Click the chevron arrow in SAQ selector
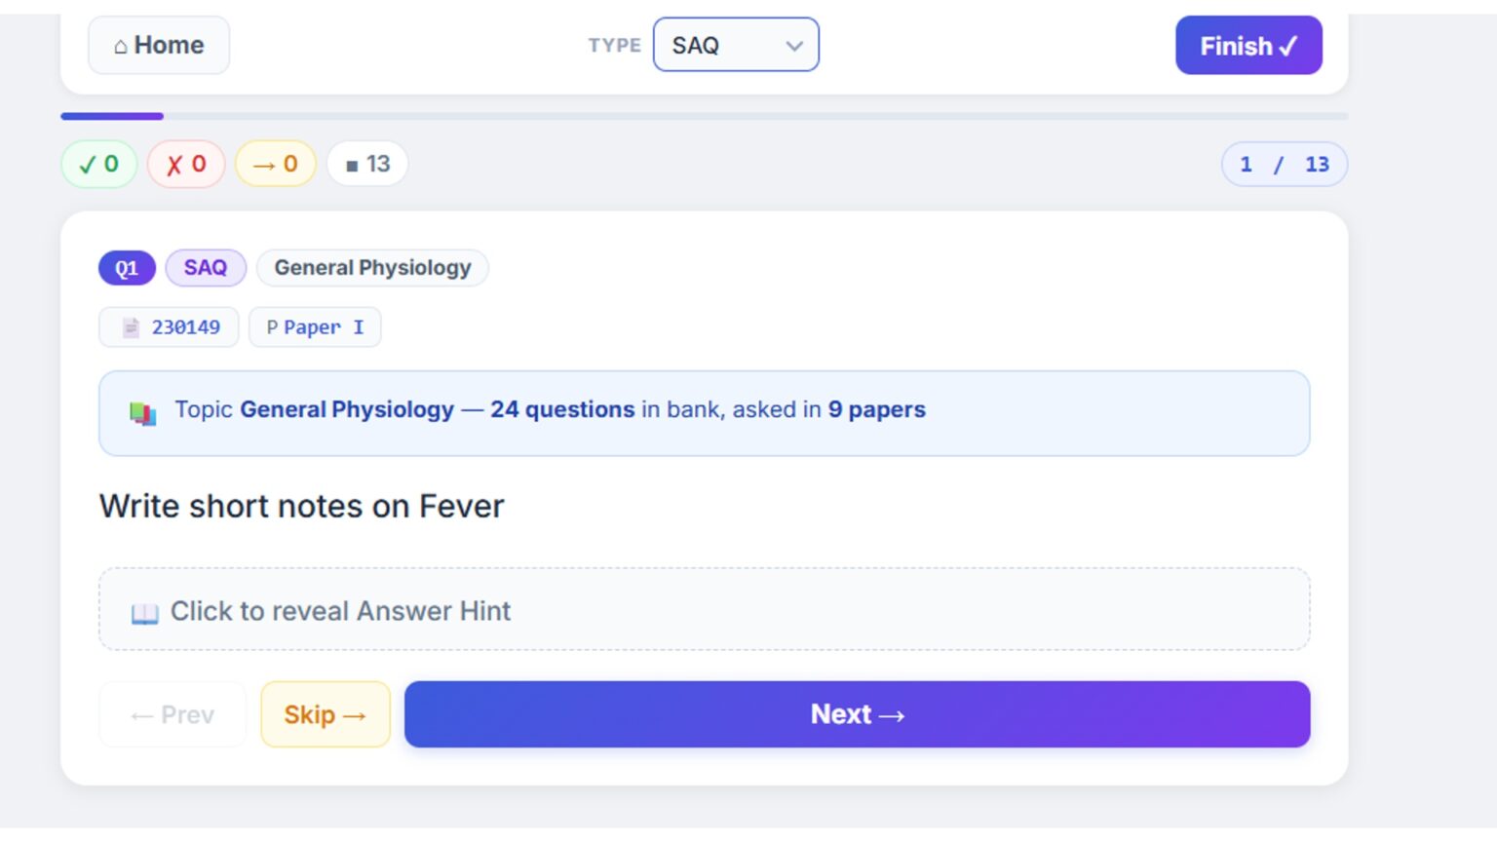This screenshot has width=1497, height=842. pos(794,46)
